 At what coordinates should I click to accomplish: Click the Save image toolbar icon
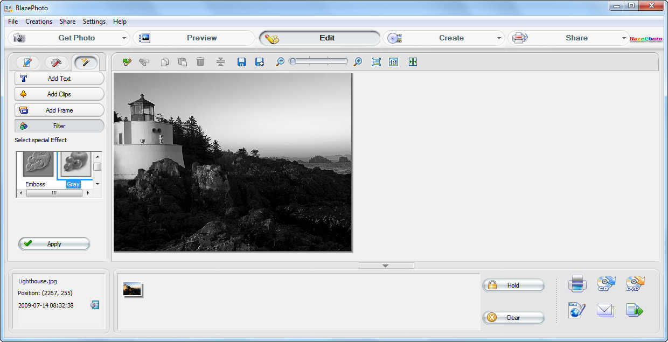tap(241, 61)
